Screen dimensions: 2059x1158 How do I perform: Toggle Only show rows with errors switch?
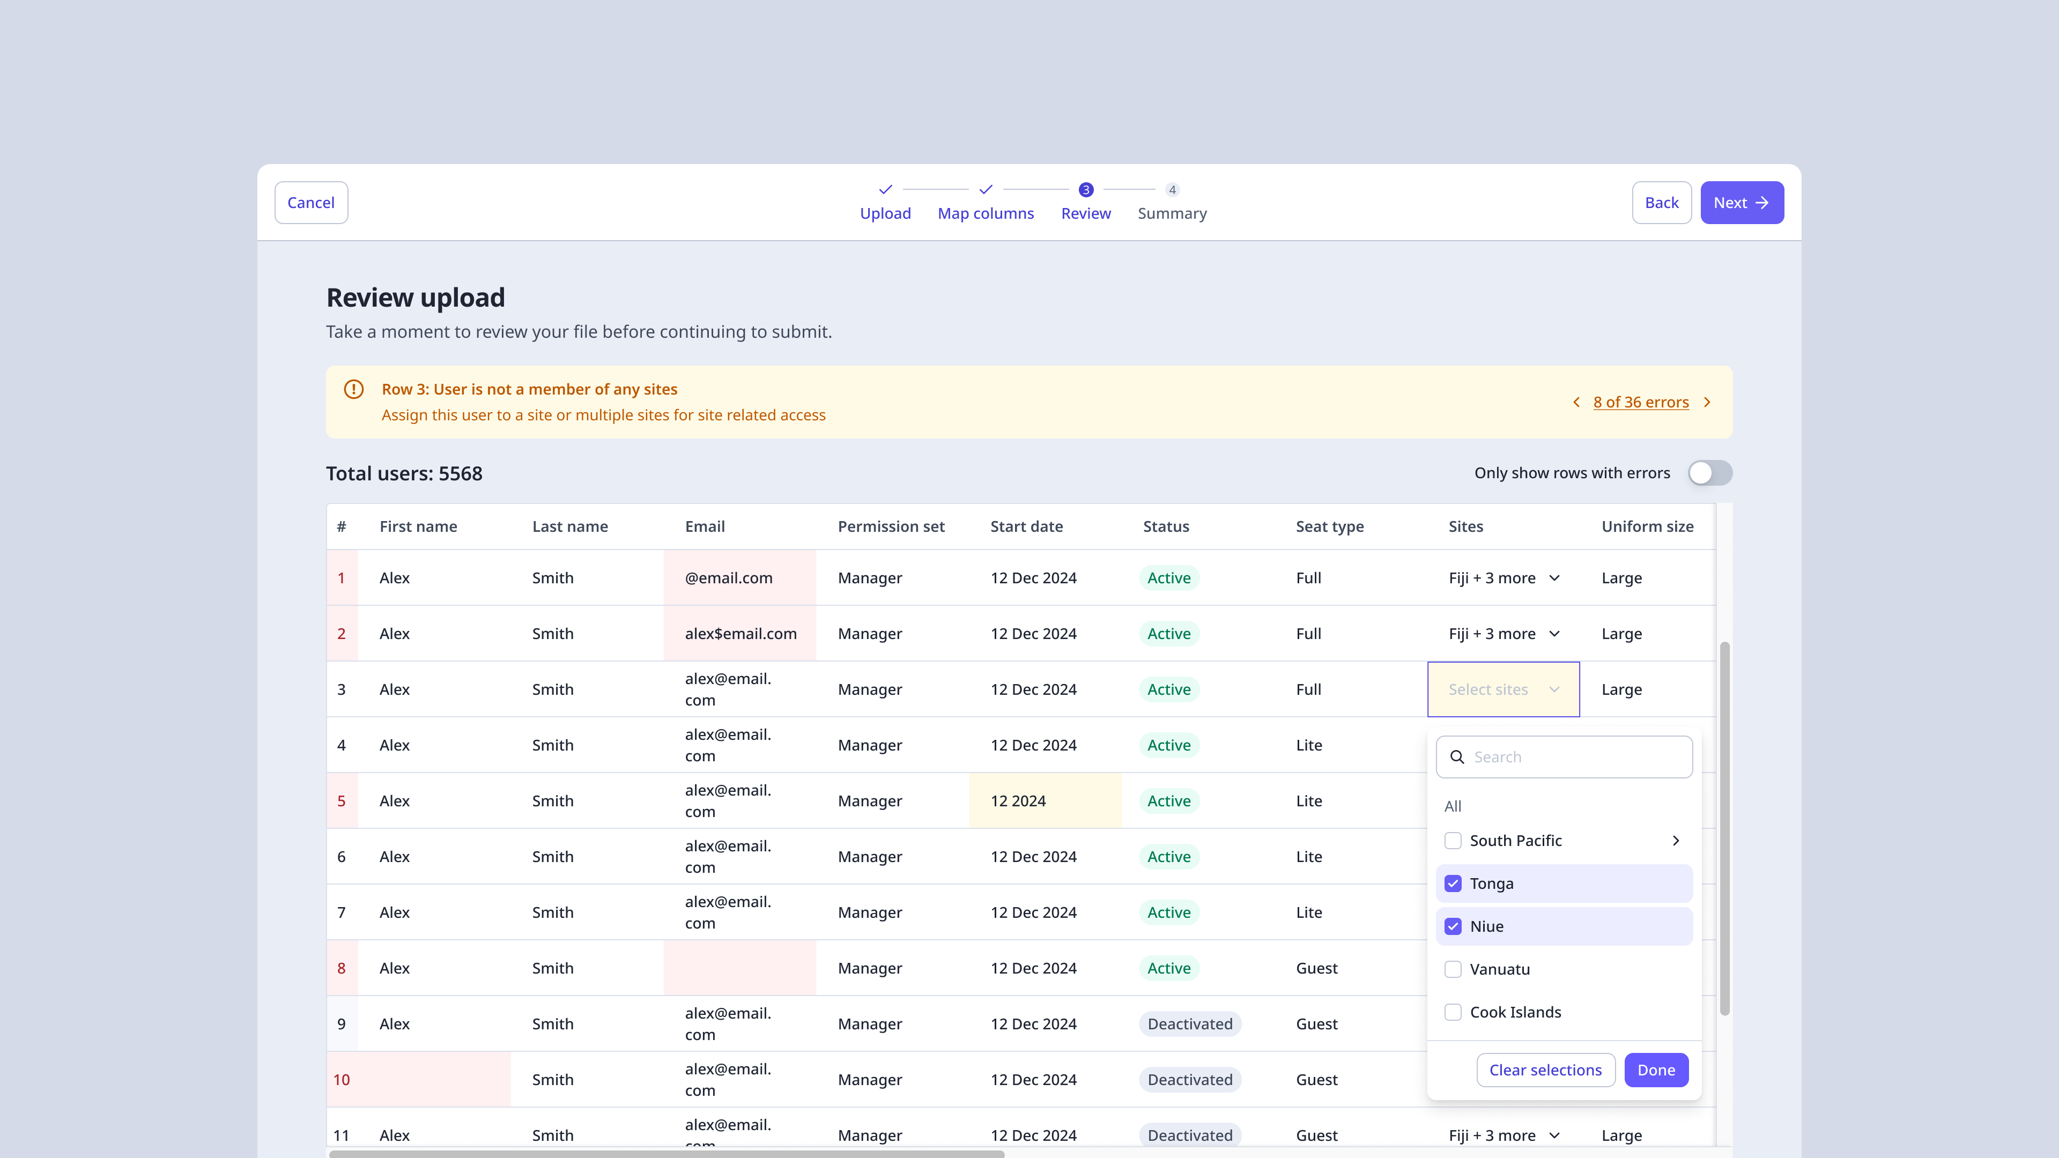pyautogui.click(x=1710, y=473)
